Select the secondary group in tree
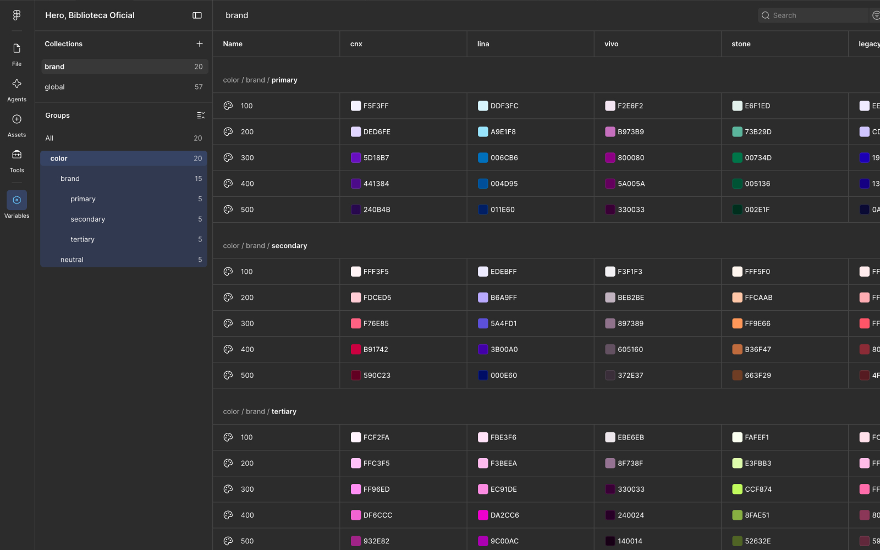The image size is (880, 550). coord(124,219)
